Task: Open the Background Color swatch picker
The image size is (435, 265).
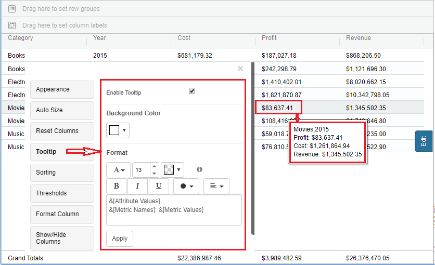Action: click(118, 130)
